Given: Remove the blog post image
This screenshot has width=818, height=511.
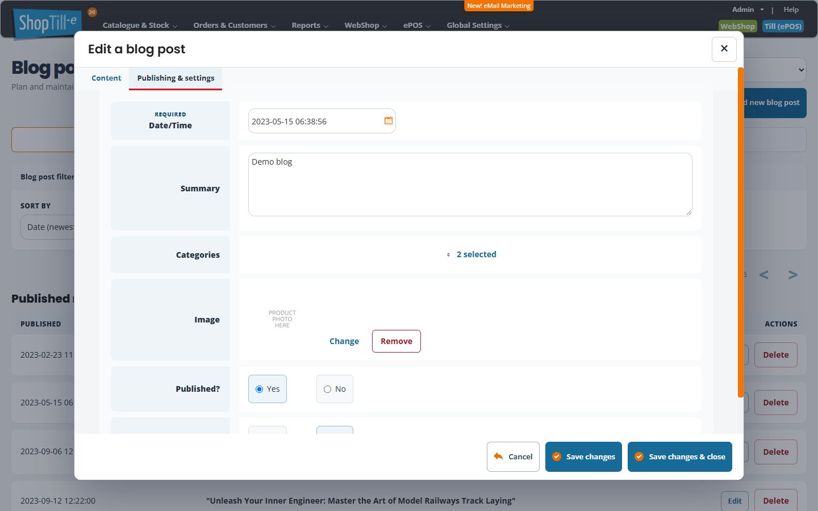Looking at the screenshot, I should 396,341.
